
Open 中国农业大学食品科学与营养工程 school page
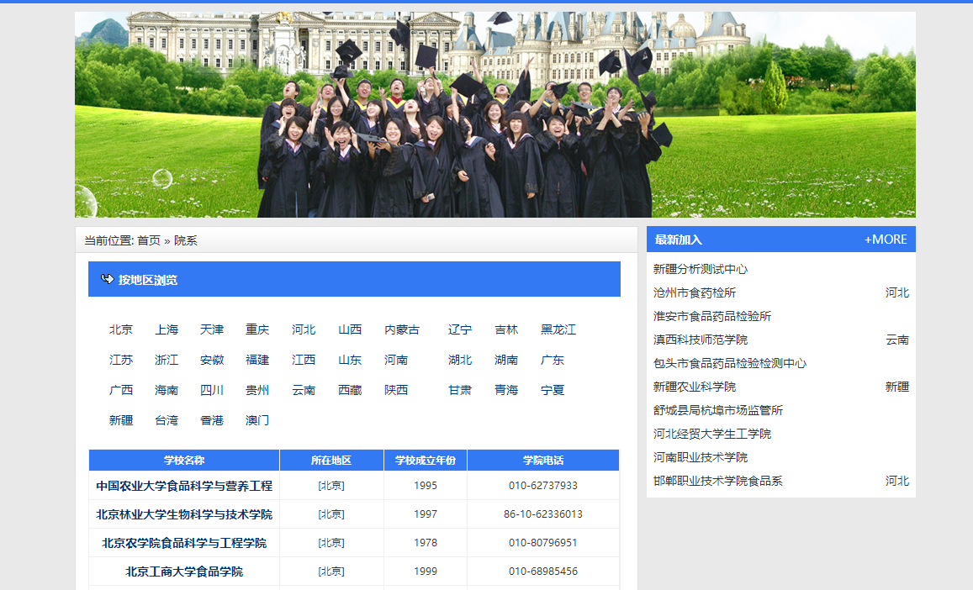pyautogui.click(x=184, y=486)
